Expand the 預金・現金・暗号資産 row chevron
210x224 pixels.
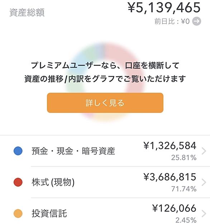tap(204, 151)
